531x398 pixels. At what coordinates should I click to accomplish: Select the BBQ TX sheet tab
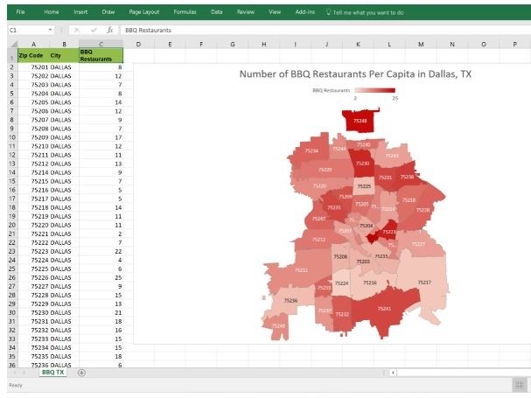point(52,372)
